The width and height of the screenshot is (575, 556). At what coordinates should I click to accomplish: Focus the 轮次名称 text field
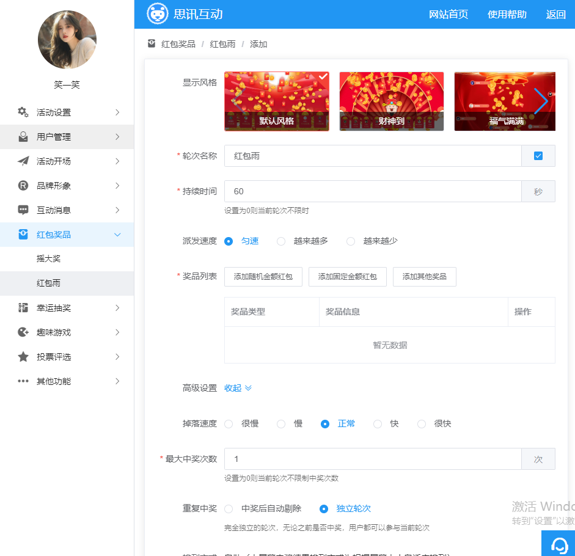pos(373,156)
